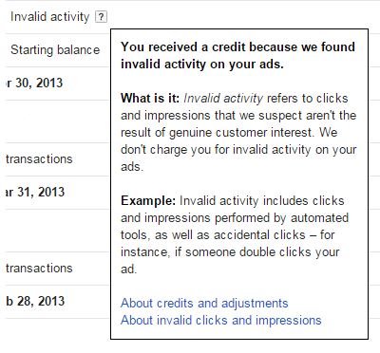
Task: Click the word 'genuine customer interest' text
Action: click(240, 133)
